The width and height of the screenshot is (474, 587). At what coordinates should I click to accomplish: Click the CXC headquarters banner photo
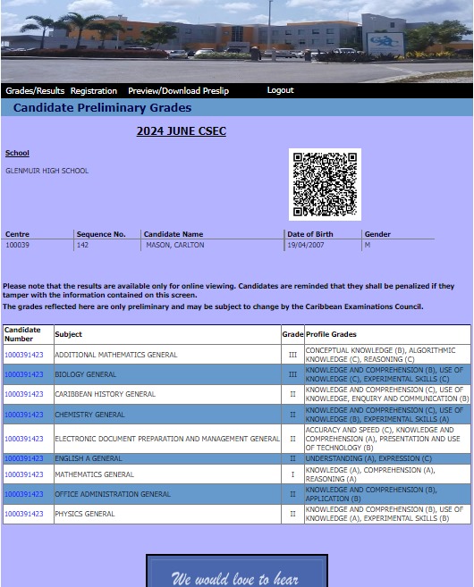pyautogui.click(x=237, y=41)
